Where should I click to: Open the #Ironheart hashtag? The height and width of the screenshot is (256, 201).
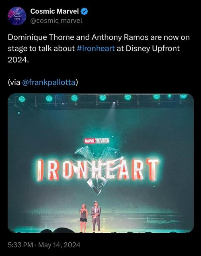[x=96, y=48]
